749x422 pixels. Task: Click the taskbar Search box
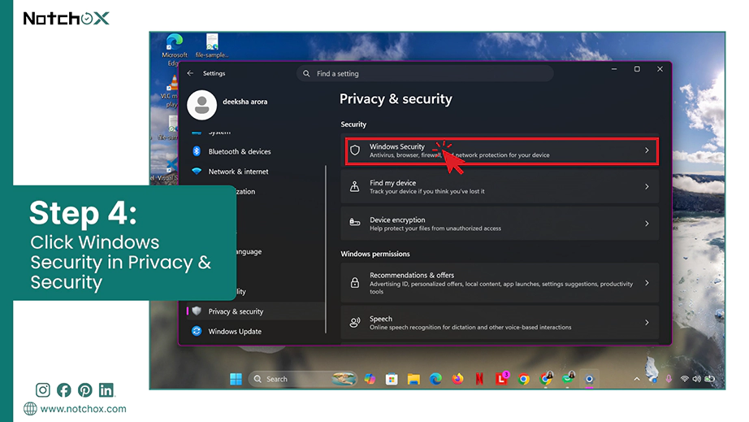(x=302, y=379)
